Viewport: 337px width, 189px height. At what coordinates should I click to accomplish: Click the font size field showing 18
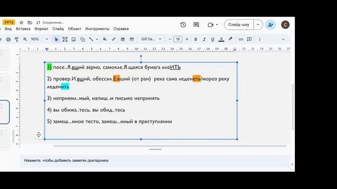coord(178,39)
